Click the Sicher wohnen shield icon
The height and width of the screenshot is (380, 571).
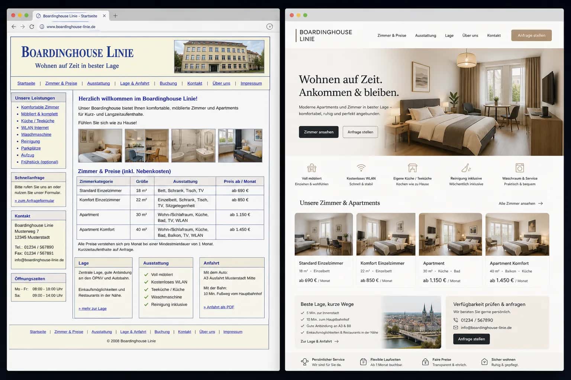tap(484, 362)
